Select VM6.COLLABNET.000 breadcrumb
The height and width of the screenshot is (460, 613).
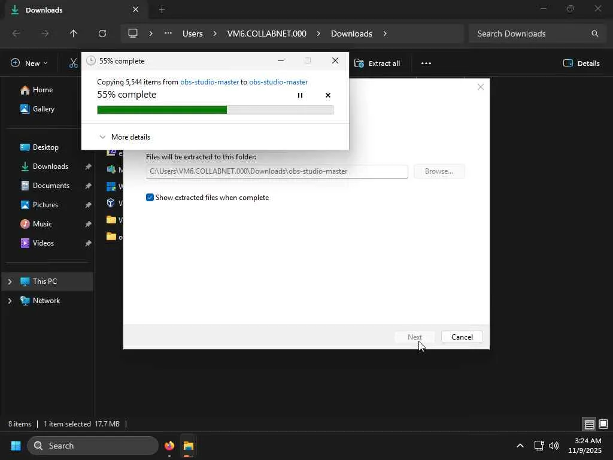[x=266, y=34]
